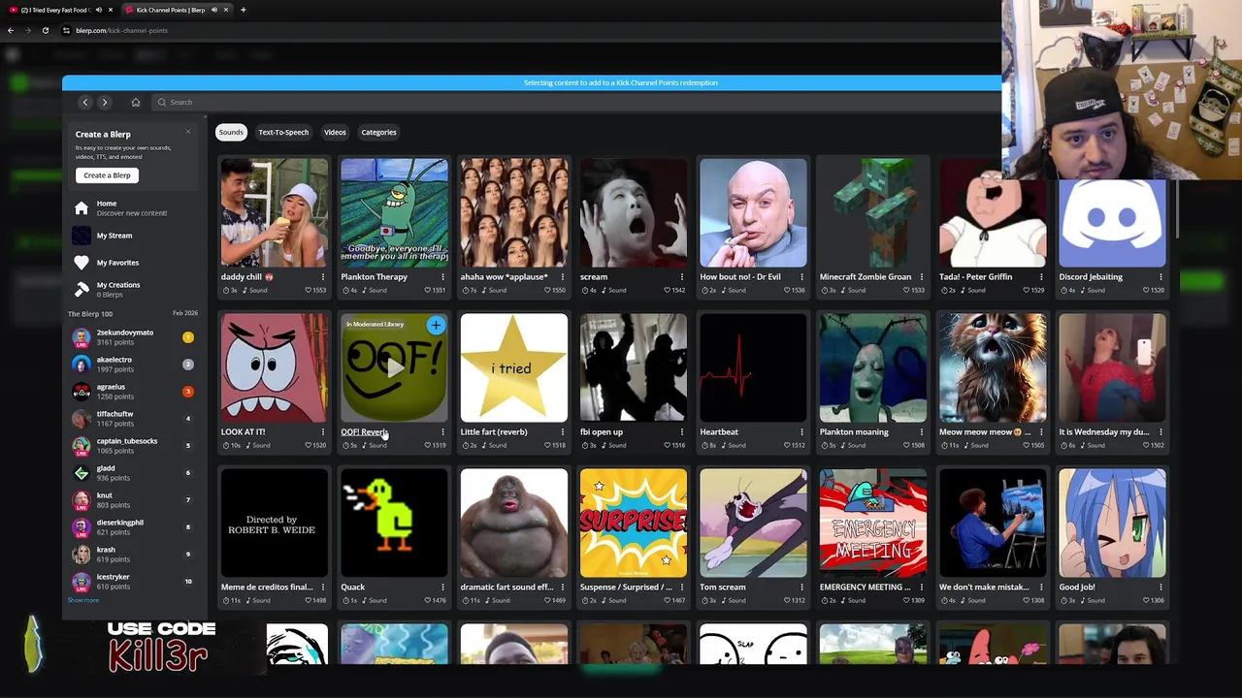Screen dimensions: 1242x698
Task: Like the ahaha wow applause heart
Action: click(548, 291)
